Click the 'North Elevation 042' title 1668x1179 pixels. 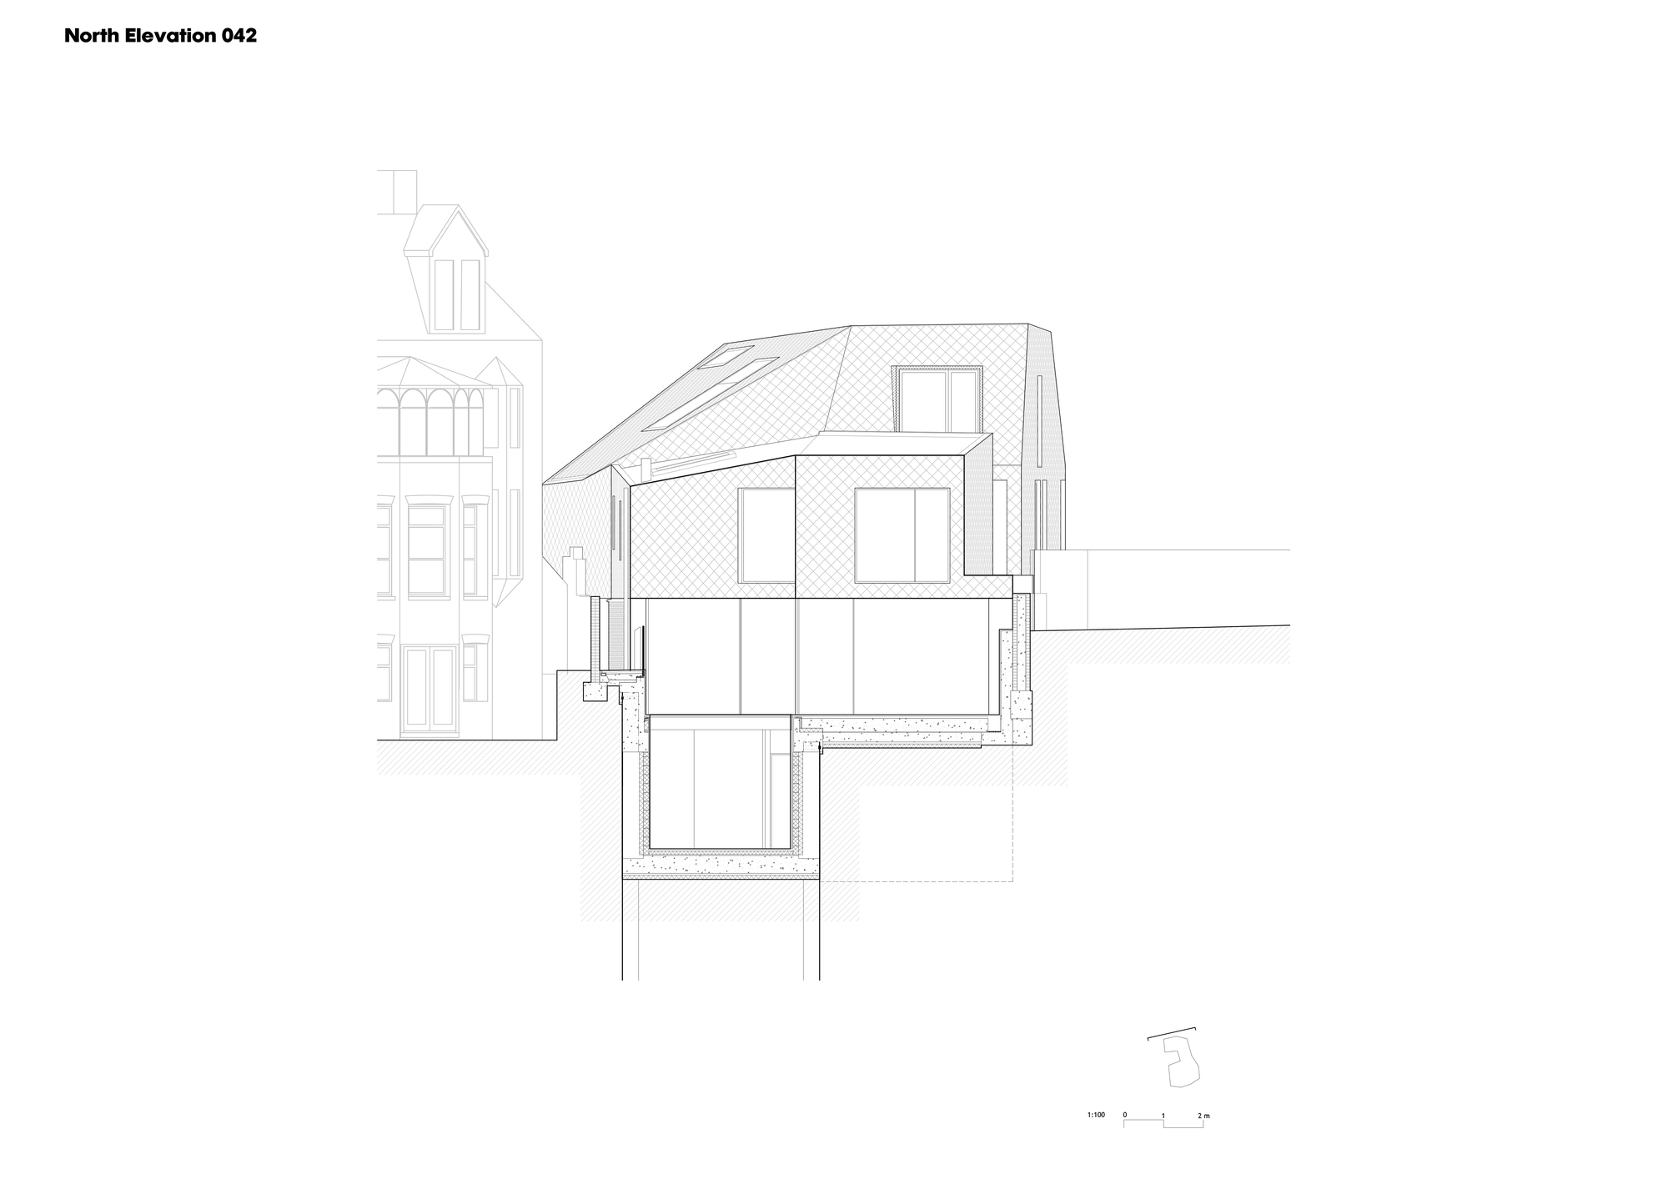pyautogui.click(x=160, y=36)
